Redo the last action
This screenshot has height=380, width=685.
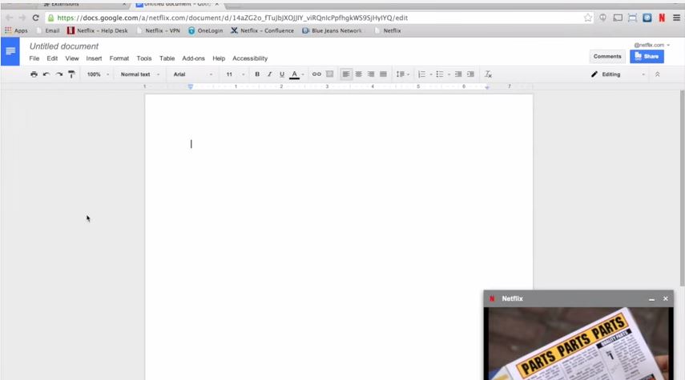pyautogui.click(x=59, y=74)
